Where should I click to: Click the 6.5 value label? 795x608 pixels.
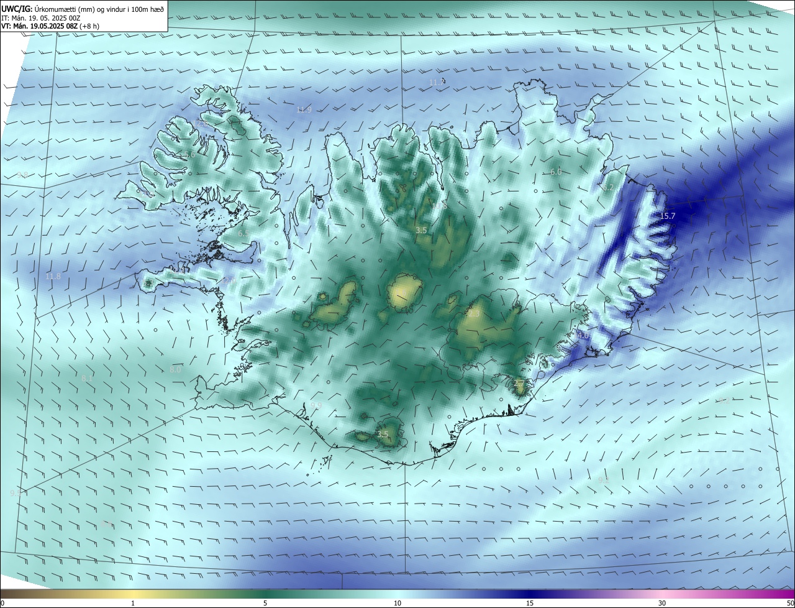tap(243, 233)
